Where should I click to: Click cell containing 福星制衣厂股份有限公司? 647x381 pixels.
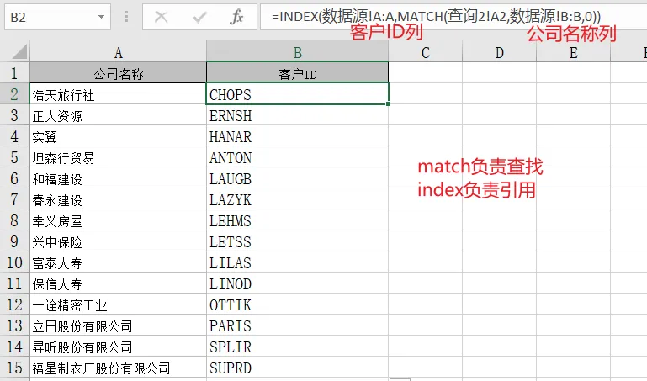pyautogui.click(x=118, y=368)
